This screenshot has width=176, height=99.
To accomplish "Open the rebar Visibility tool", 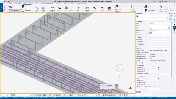I will [x=43, y=9].
